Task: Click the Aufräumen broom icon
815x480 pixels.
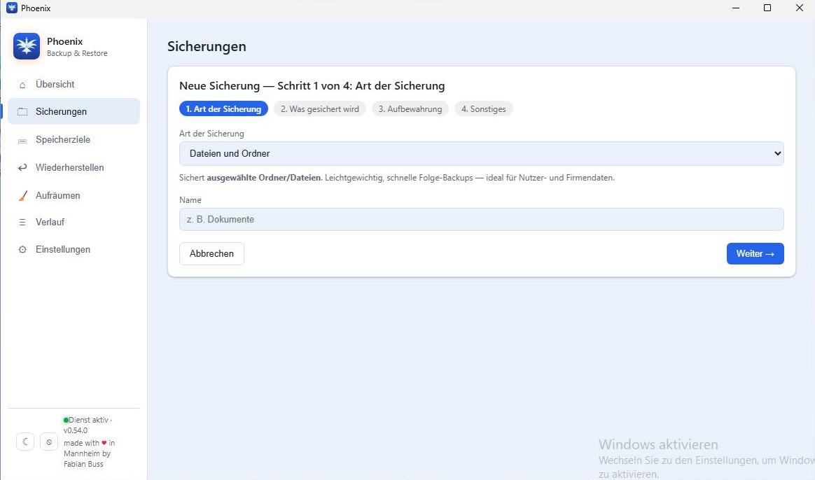Action: tap(23, 196)
